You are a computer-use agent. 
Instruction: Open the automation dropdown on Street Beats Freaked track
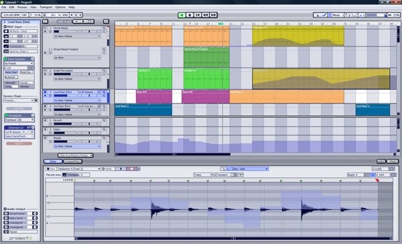pyautogui.click(x=77, y=58)
